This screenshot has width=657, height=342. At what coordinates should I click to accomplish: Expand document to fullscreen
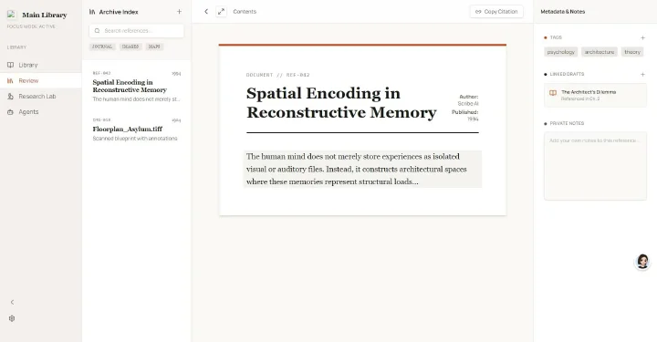point(221,12)
